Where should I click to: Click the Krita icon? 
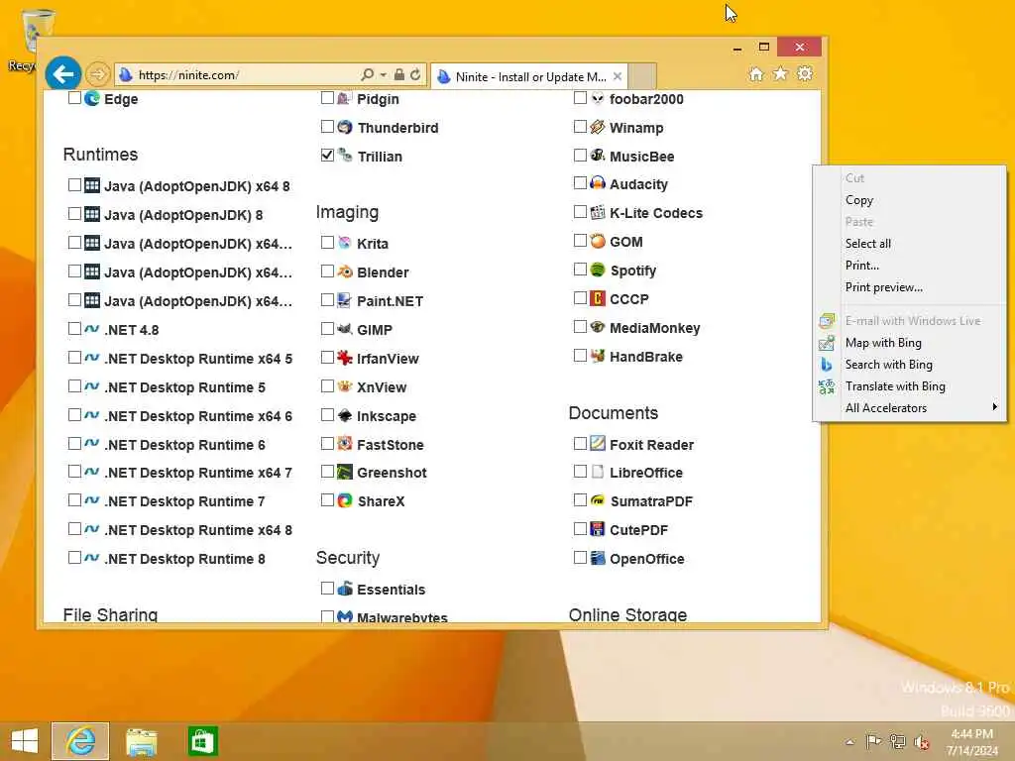(x=345, y=243)
